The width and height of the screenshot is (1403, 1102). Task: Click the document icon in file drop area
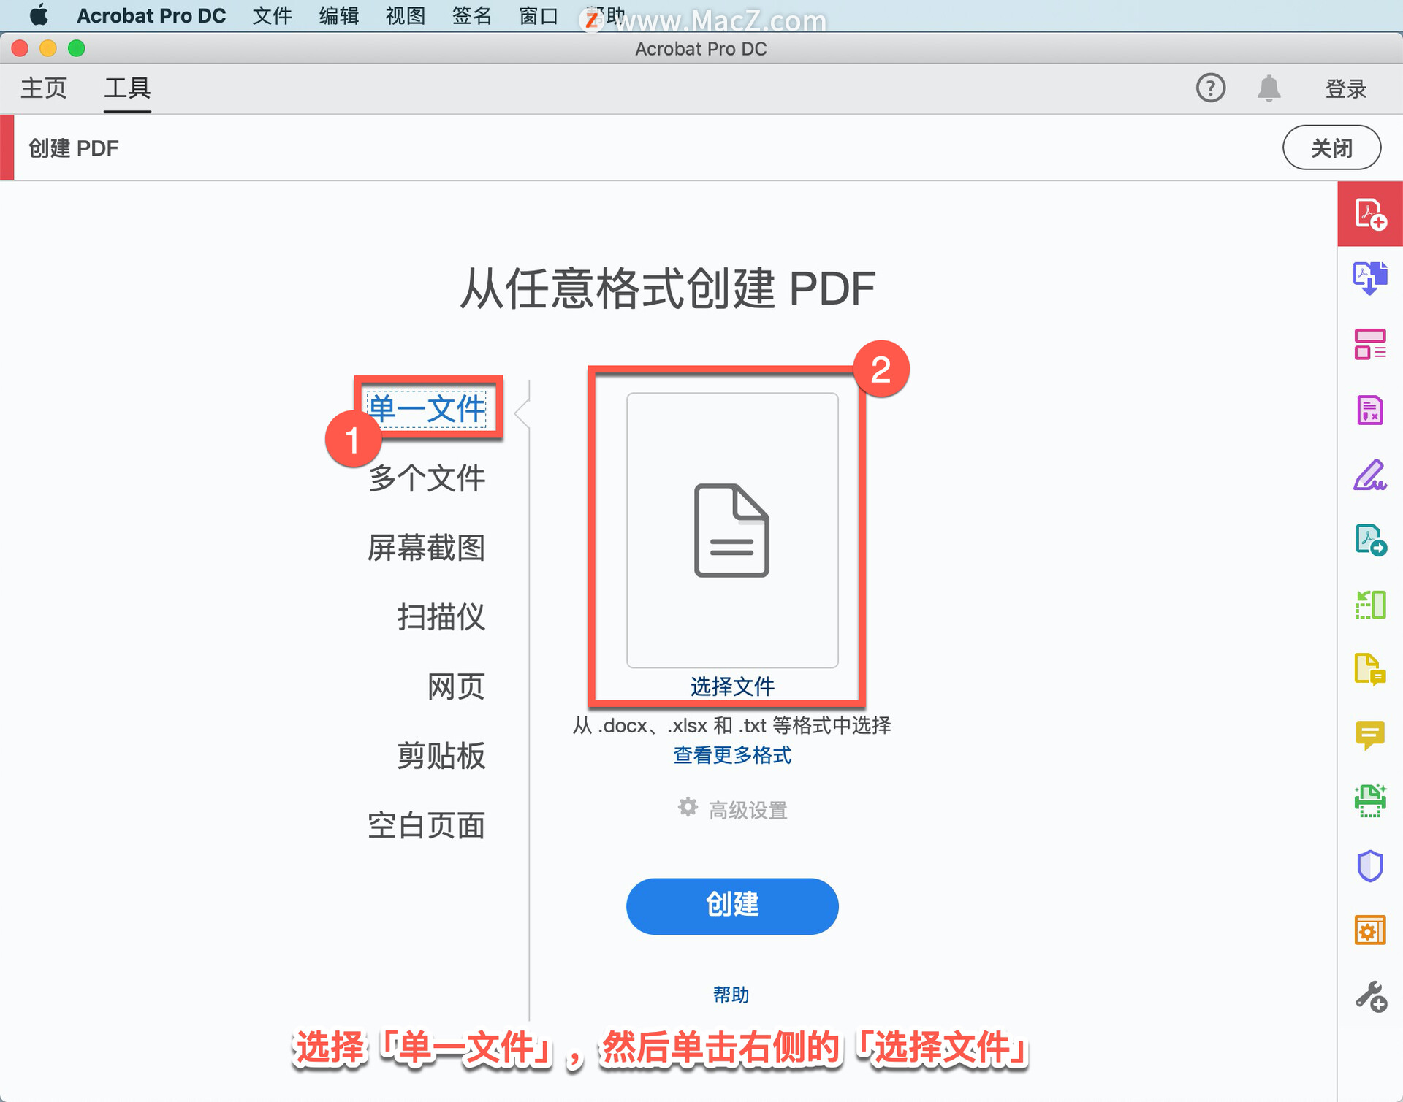731,530
